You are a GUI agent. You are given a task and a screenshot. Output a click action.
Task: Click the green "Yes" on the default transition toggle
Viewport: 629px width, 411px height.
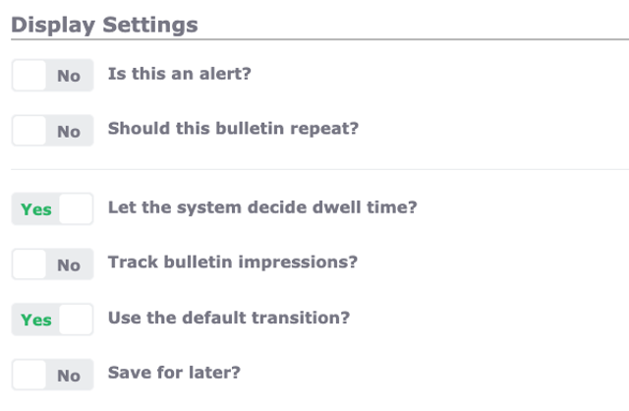point(36,320)
